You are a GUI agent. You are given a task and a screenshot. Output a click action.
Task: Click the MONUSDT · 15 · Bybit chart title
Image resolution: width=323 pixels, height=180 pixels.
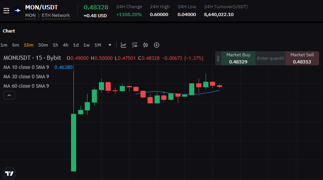(x=32, y=58)
